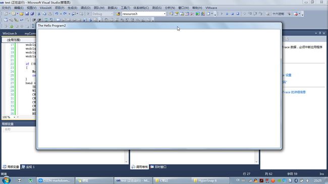Image resolution: width=328 pixels, height=184 pixels.
Task: Switch to the Call Stack tab
Action: point(139,167)
